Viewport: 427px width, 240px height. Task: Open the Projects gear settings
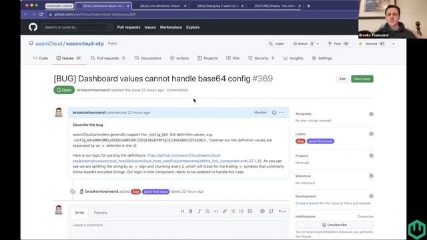(x=371, y=155)
